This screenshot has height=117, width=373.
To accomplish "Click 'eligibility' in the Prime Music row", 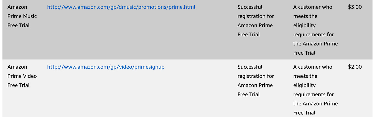I will [304, 26].
